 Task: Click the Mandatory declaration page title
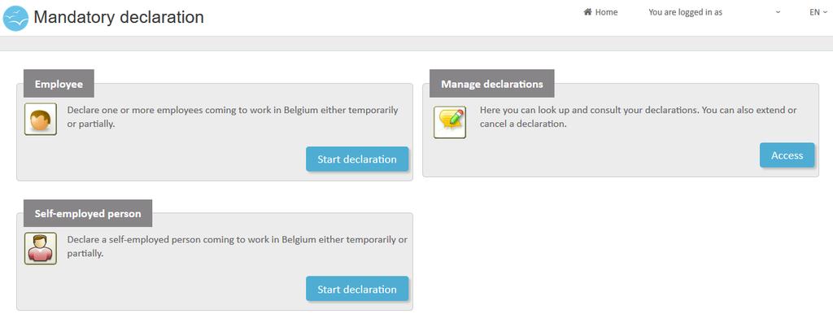tap(119, 17)
